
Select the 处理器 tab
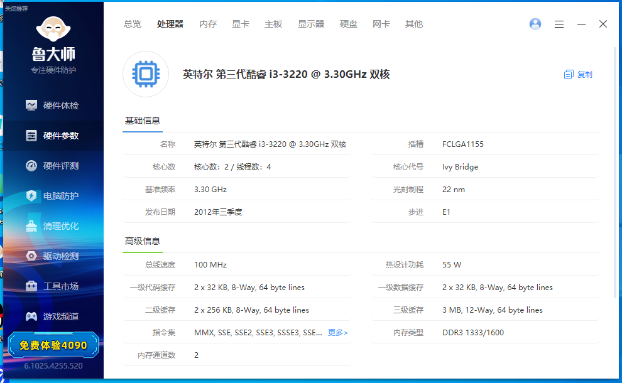[170, 24]
